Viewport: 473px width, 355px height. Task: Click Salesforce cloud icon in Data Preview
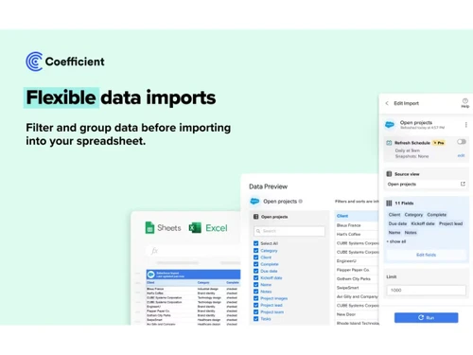tap(254, 202)
